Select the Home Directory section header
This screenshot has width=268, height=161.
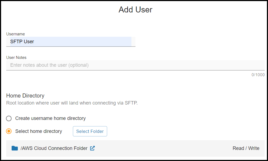[x=25, y=96]
